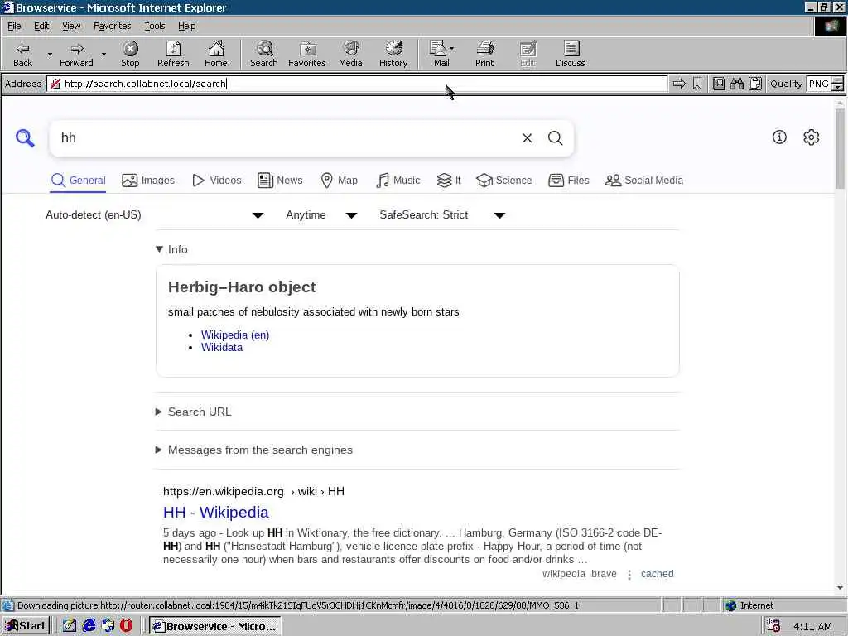
Task: Stop the page from loading
Action: (x=130, y=55)
